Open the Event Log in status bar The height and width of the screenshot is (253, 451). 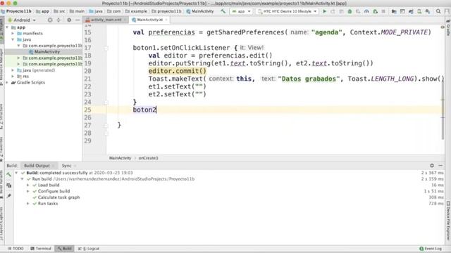coord(431,249)
